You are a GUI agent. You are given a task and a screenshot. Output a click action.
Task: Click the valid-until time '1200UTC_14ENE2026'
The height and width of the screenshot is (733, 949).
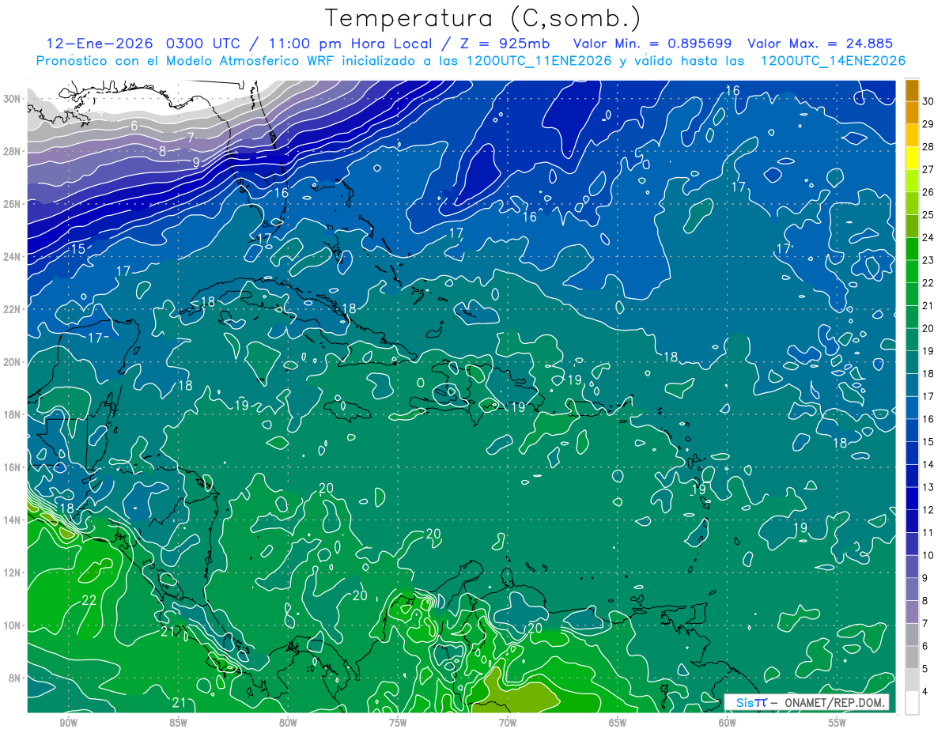tap(833, 61)
